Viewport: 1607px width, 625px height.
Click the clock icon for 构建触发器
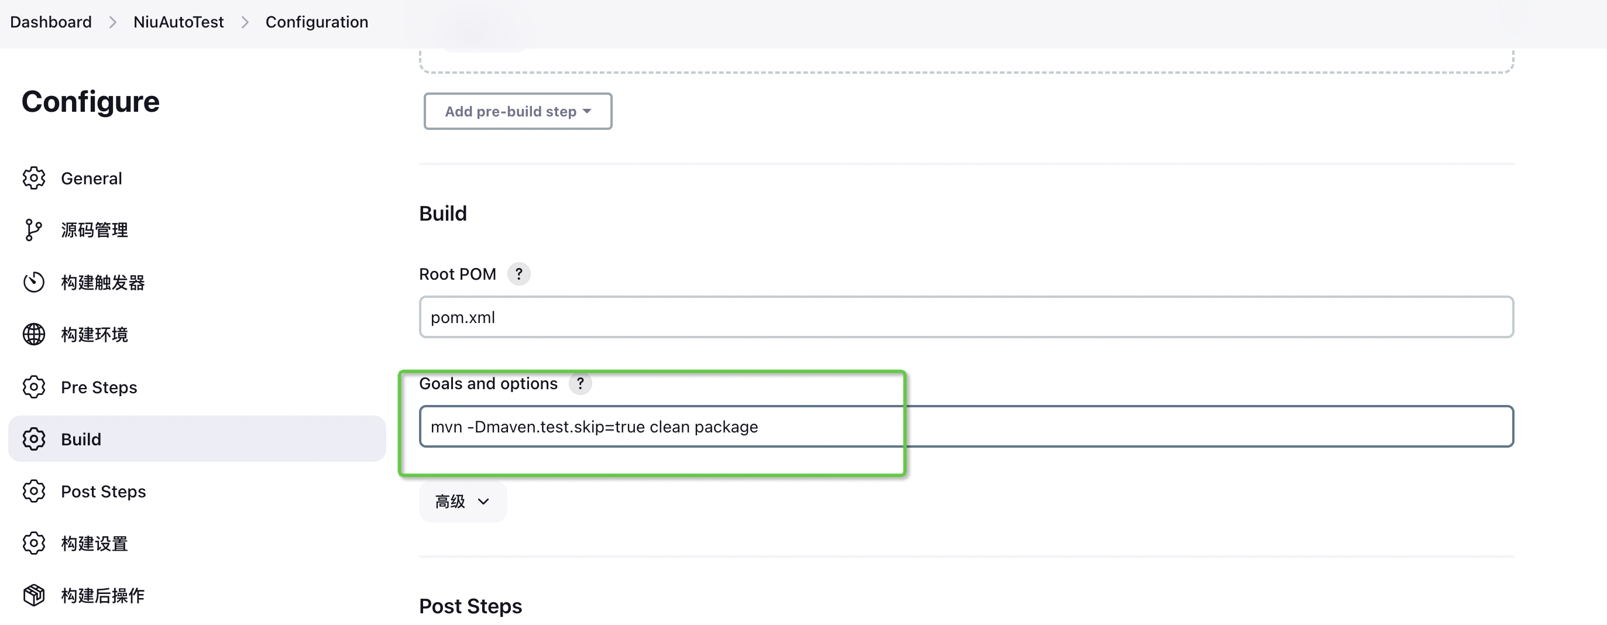[34, 283]
